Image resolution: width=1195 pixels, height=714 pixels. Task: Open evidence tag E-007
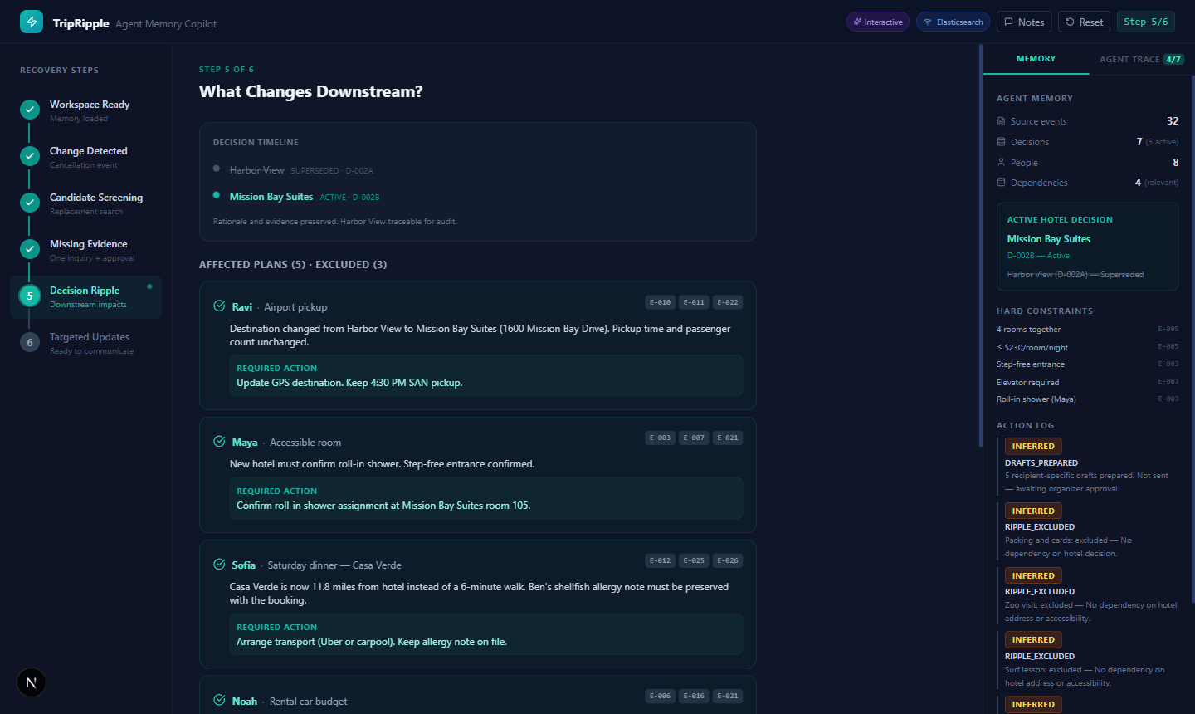694,438
